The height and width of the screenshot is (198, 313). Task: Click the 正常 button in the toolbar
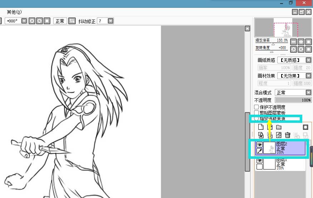(x=60, y=21)
